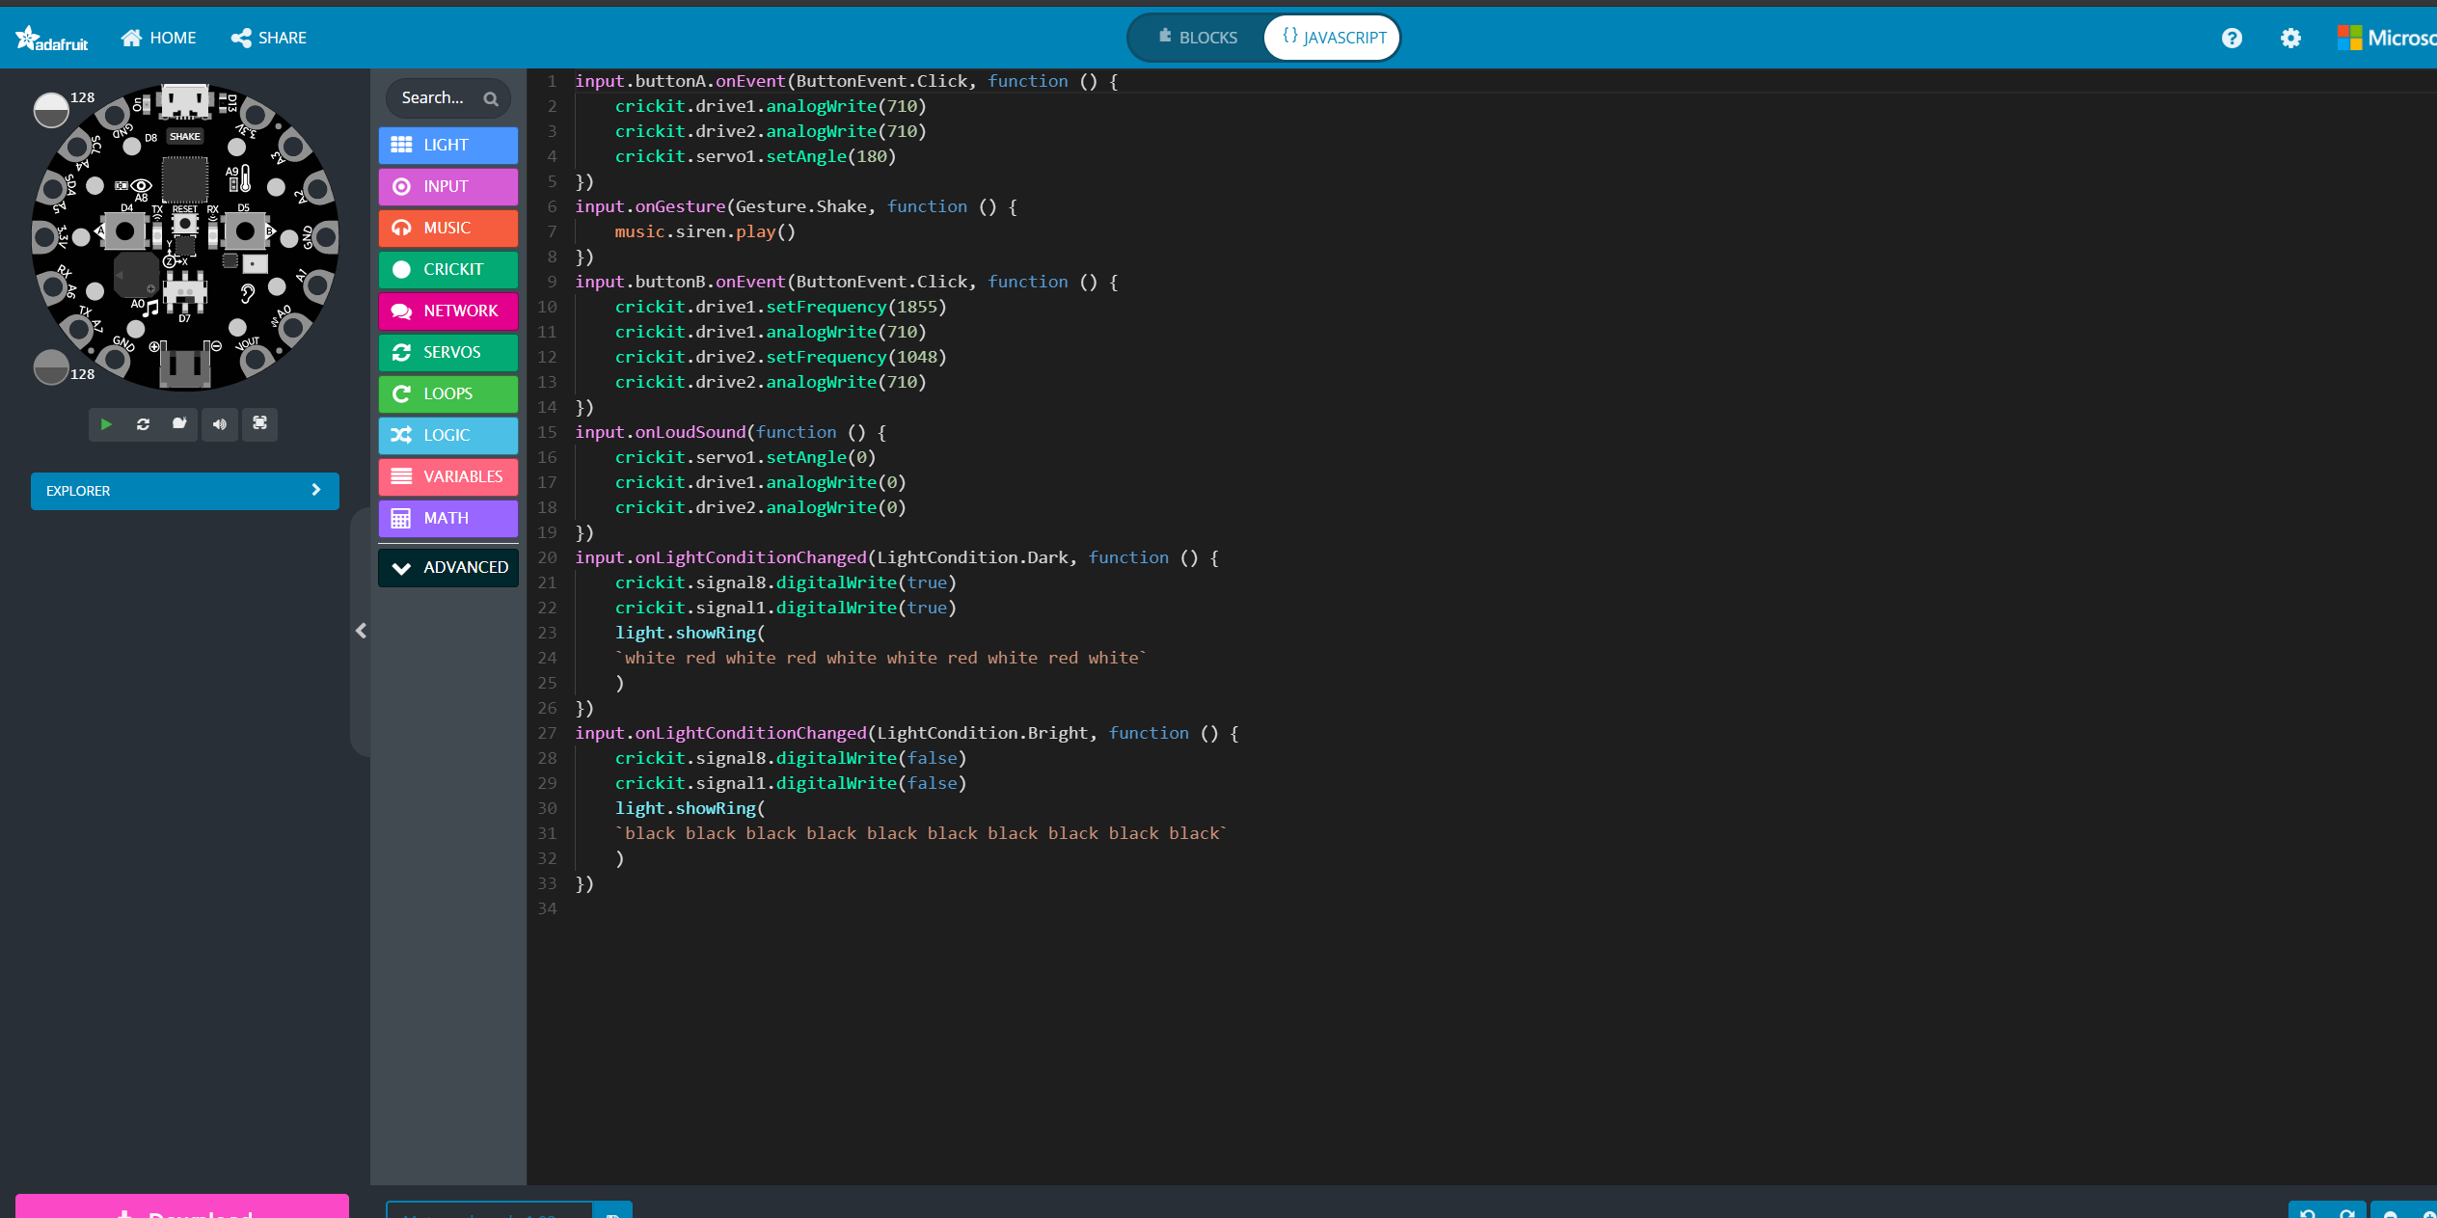
Task: Click the A1 pad on the board
Action: point(318,284)
